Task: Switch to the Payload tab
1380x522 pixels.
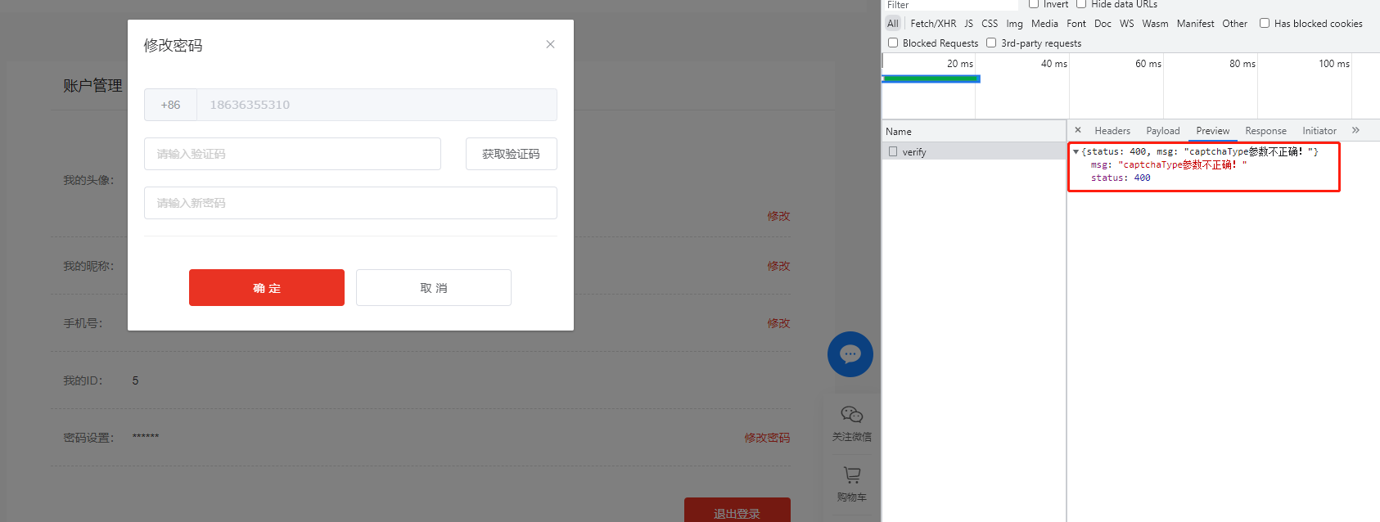Action: click(1163, 131)
